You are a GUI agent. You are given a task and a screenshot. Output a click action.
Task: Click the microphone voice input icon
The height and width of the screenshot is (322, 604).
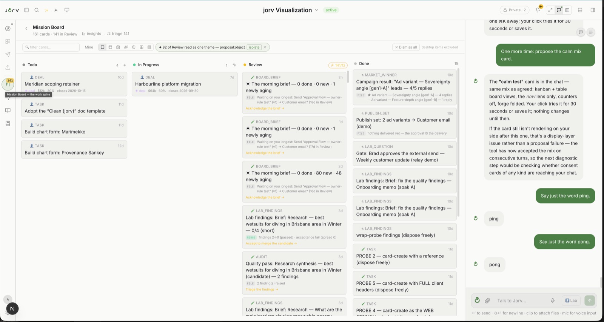(x=553, y=301)
